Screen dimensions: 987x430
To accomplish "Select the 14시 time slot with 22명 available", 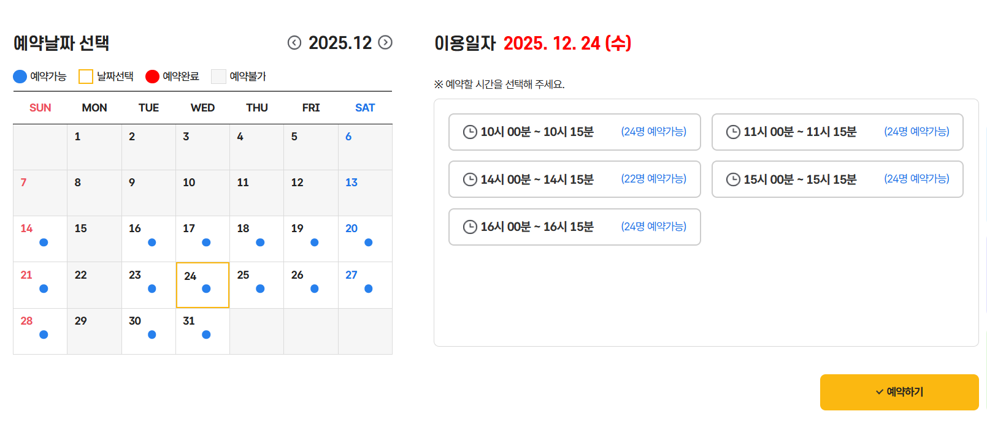I will [575, 179].
